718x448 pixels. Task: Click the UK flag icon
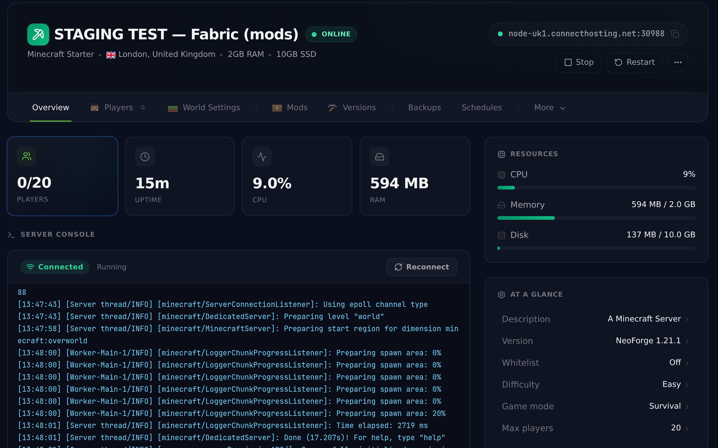(111, 55)
